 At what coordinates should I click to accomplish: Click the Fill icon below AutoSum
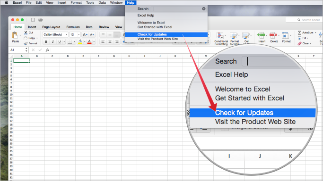click(x=299, y=38)
